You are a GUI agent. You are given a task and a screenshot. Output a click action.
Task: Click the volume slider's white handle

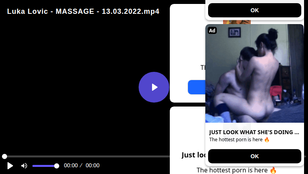56,166
